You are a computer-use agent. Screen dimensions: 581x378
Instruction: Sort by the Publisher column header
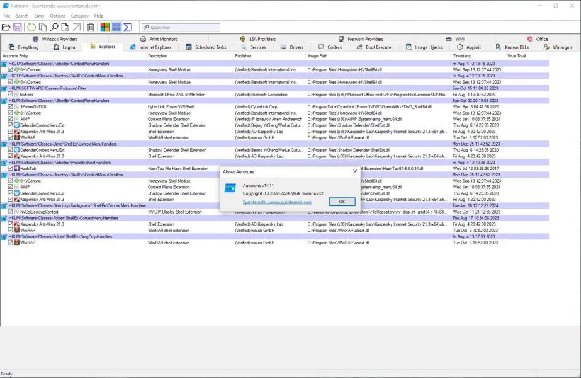click(x=269, y=56)
